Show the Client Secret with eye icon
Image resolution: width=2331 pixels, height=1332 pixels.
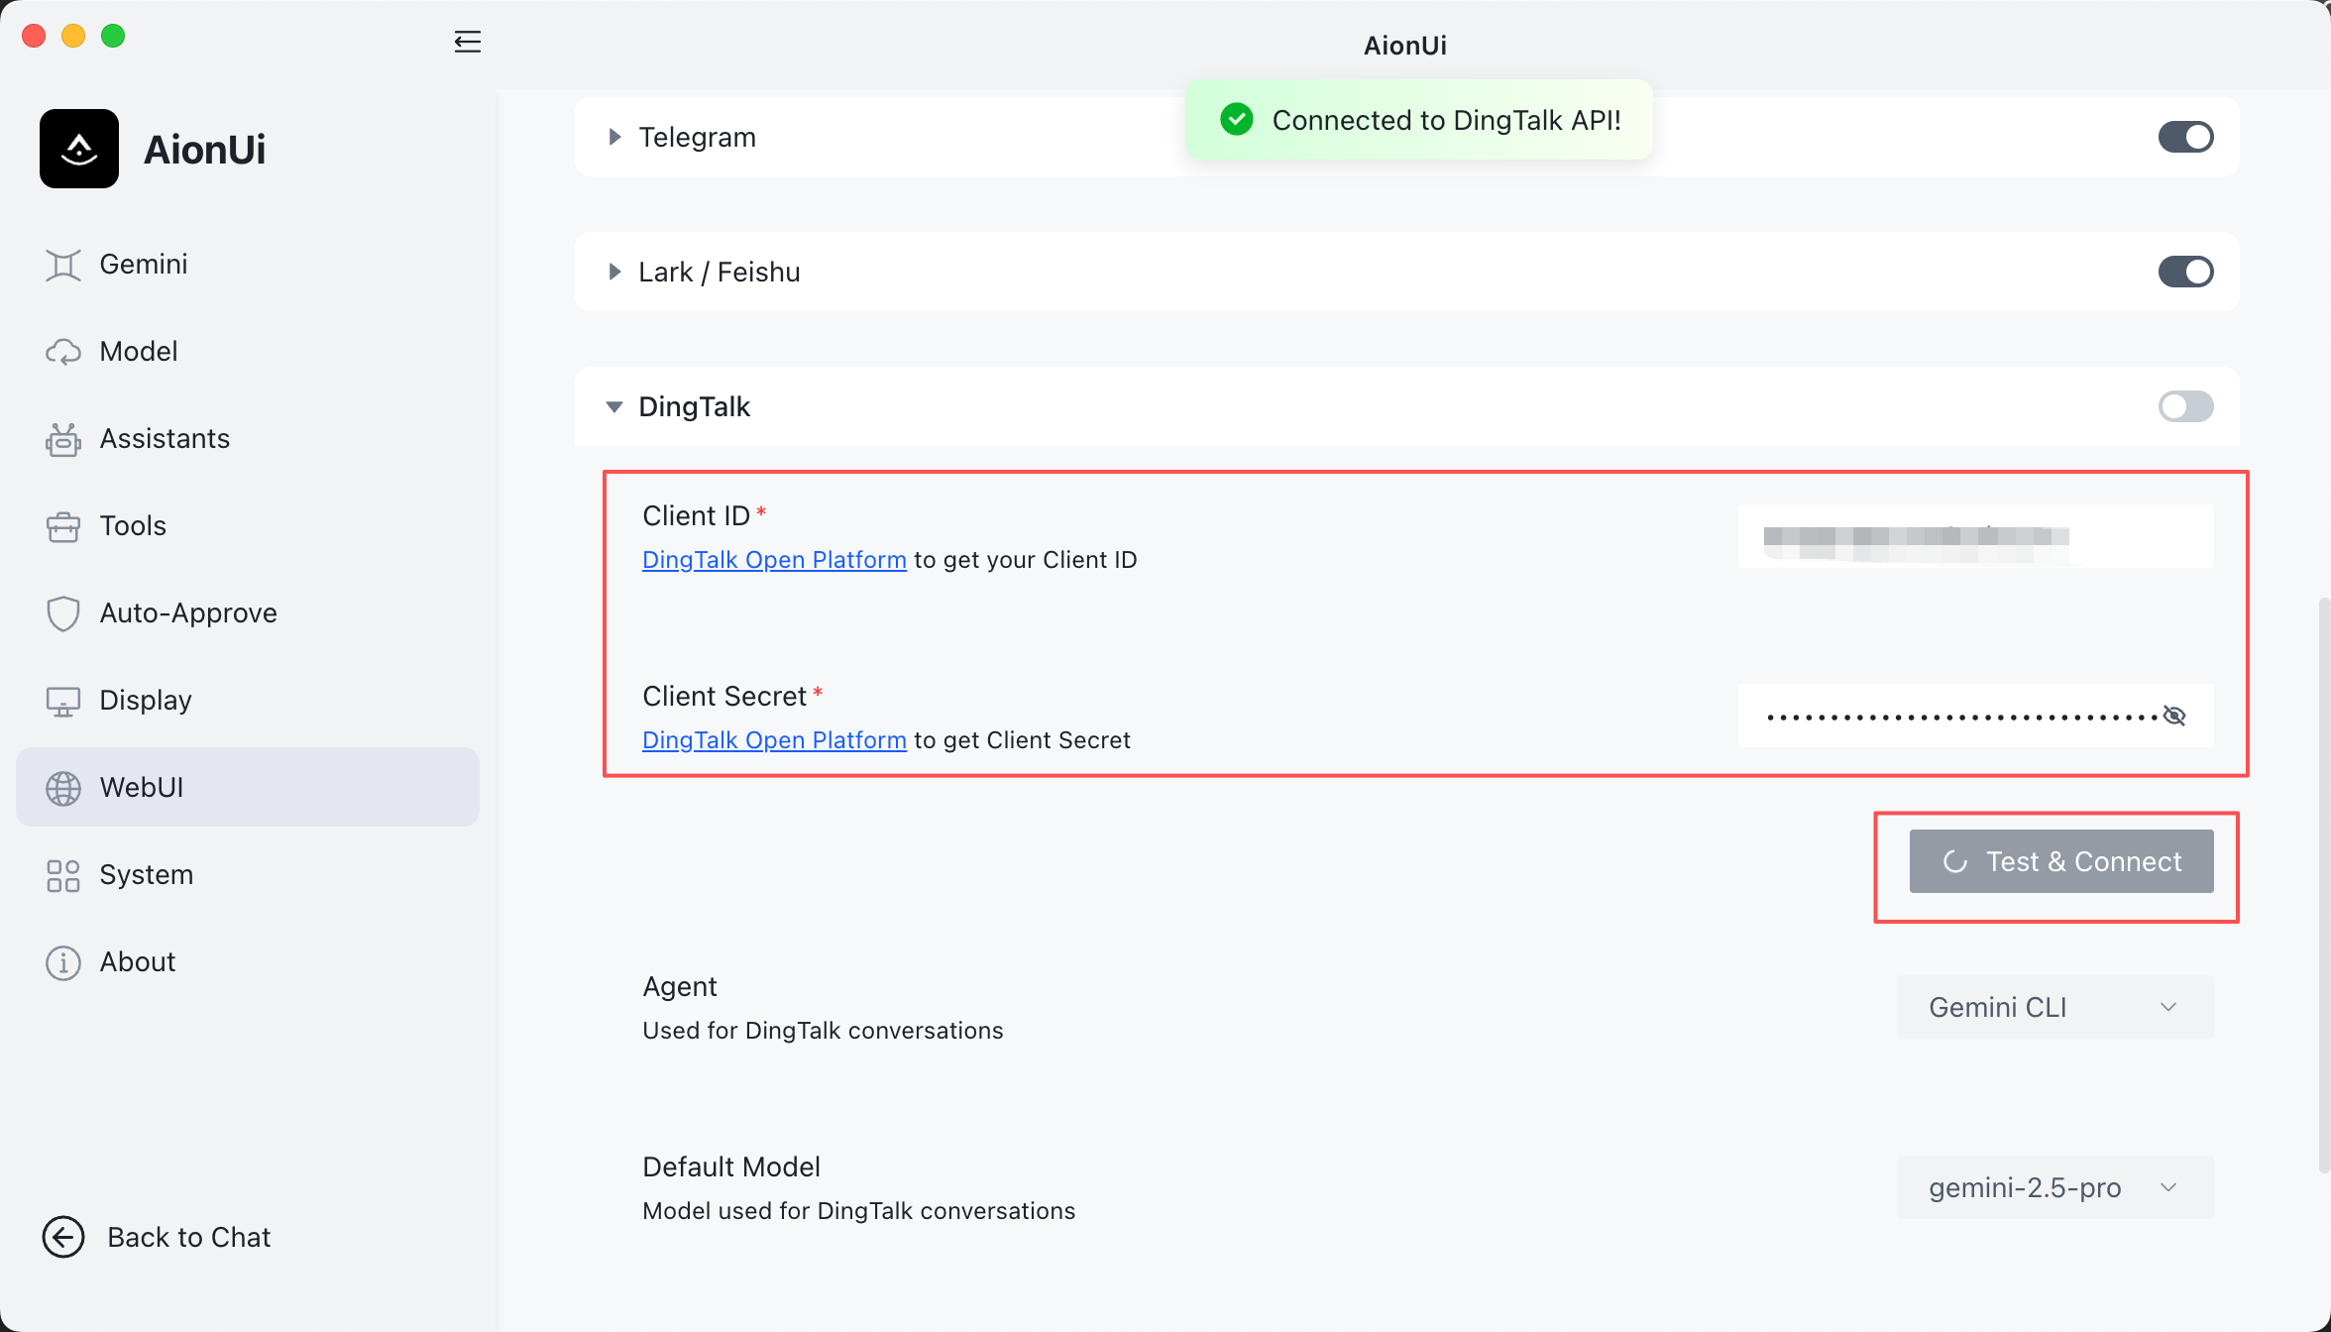pos(2174,716)
